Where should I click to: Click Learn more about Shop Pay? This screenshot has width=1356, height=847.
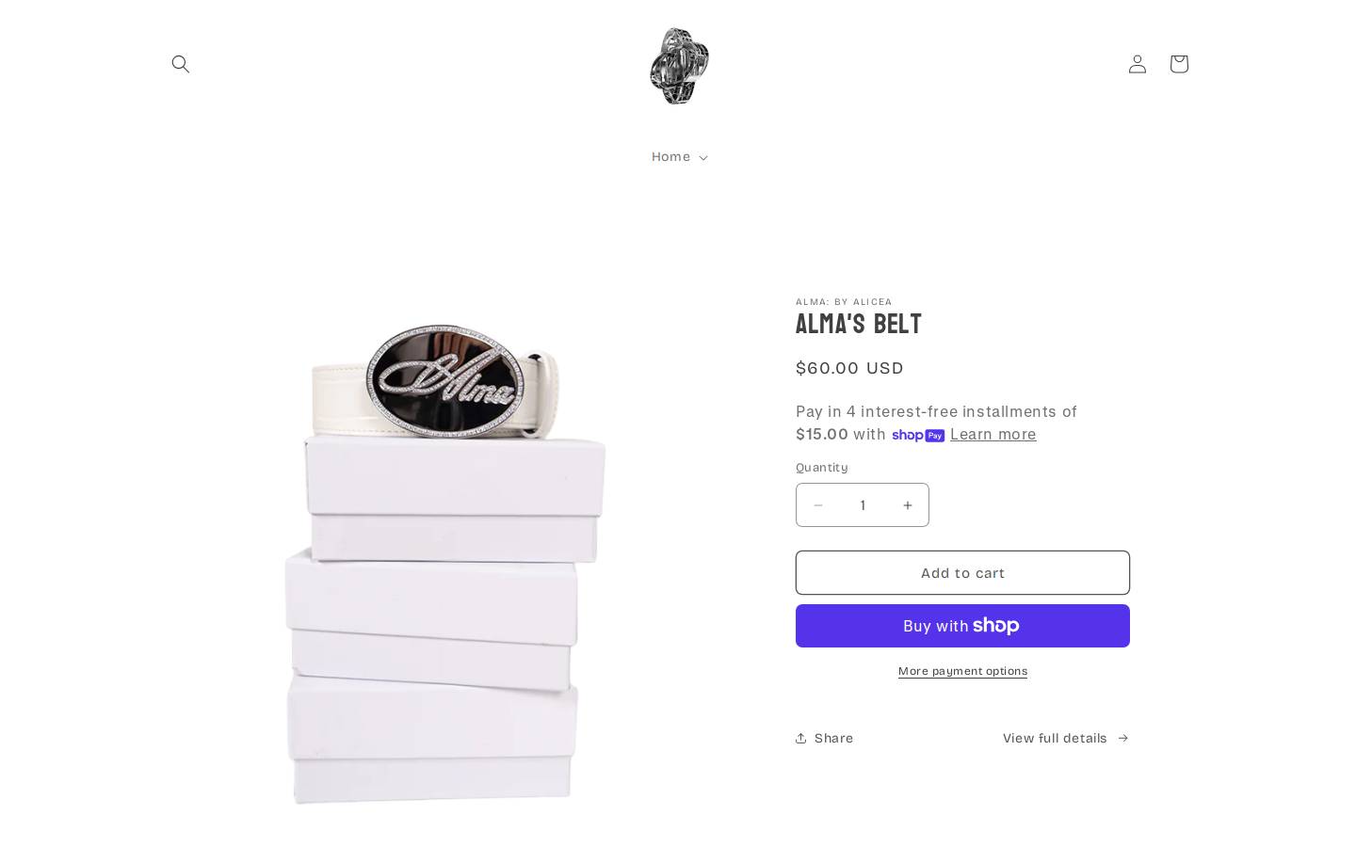tap(993, 435)
